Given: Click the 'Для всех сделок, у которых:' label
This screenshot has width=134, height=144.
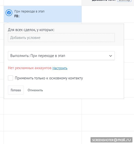Looking at the screenshot, I should (31, 30).
